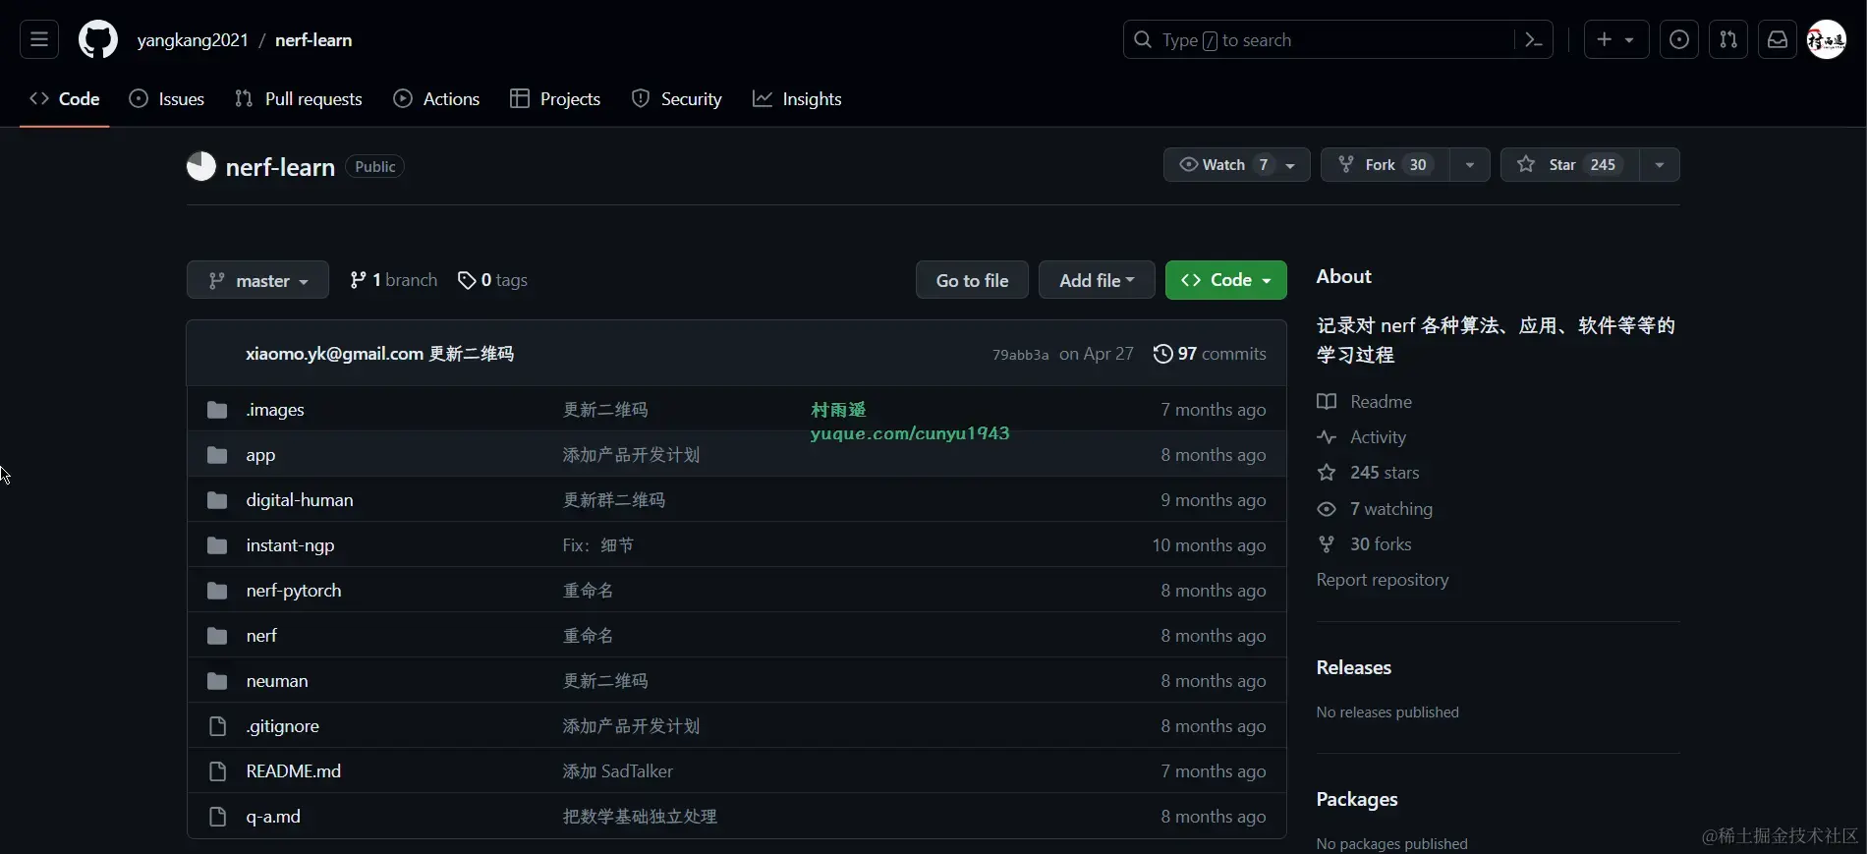
Task: Open the README.md file
Action: click(294, 771)
